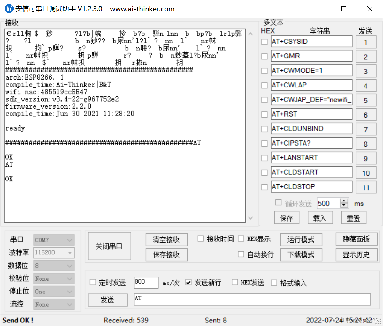This screenshot has height=326, width=383.
Task: Click the main send input containing AT
Action: [252, 299]
